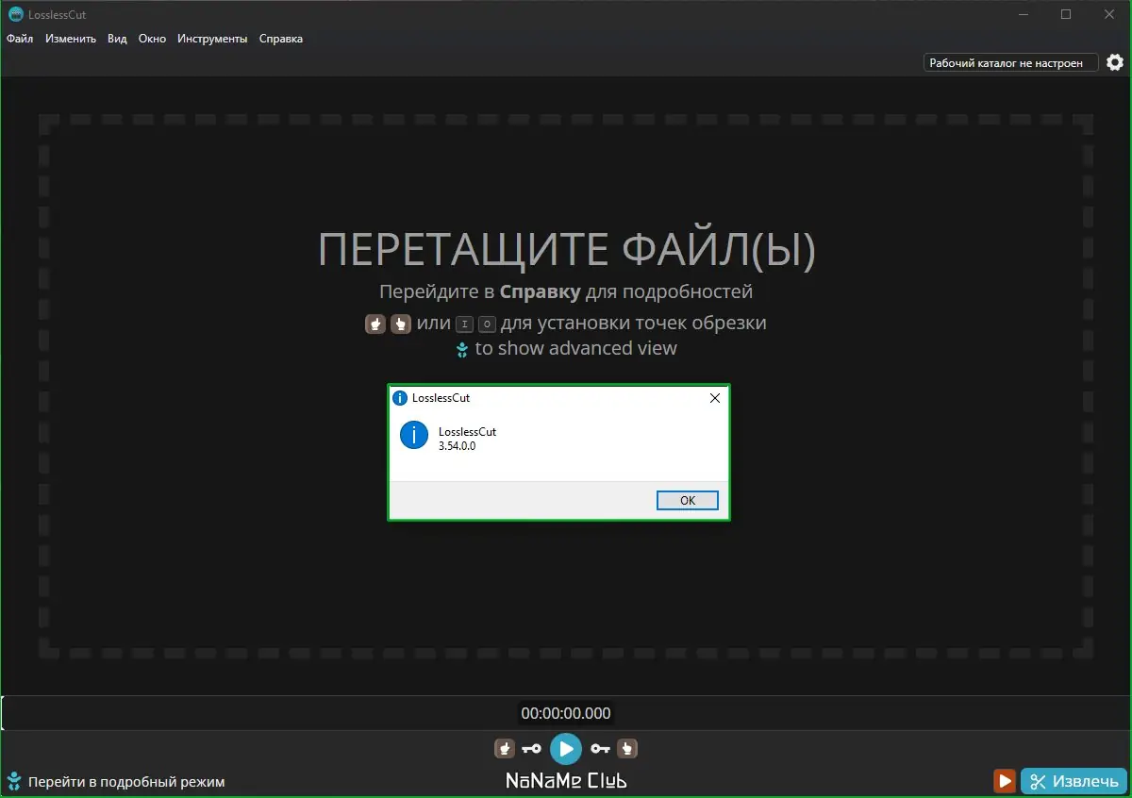Click the 00:00:00.000 timecode field
The image size is (1132, 798).
[566, 713]
